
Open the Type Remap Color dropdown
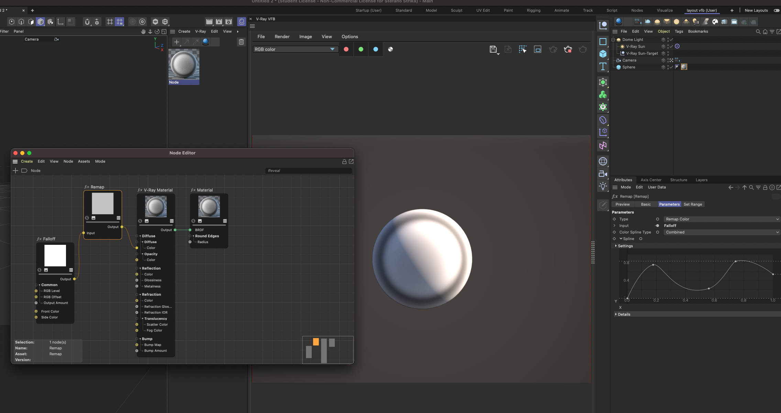(722, 219)
